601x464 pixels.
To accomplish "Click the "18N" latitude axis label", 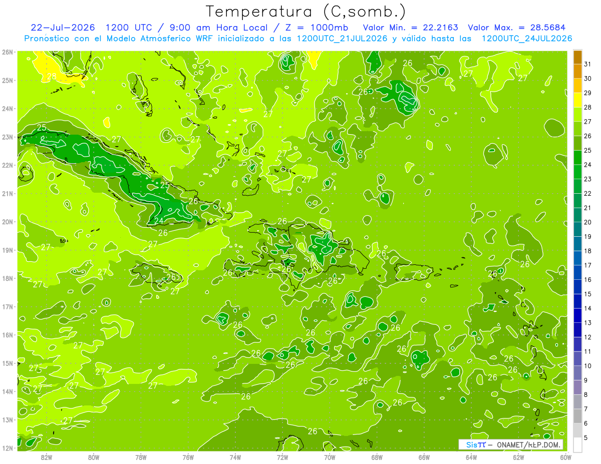I will point(7,278).
